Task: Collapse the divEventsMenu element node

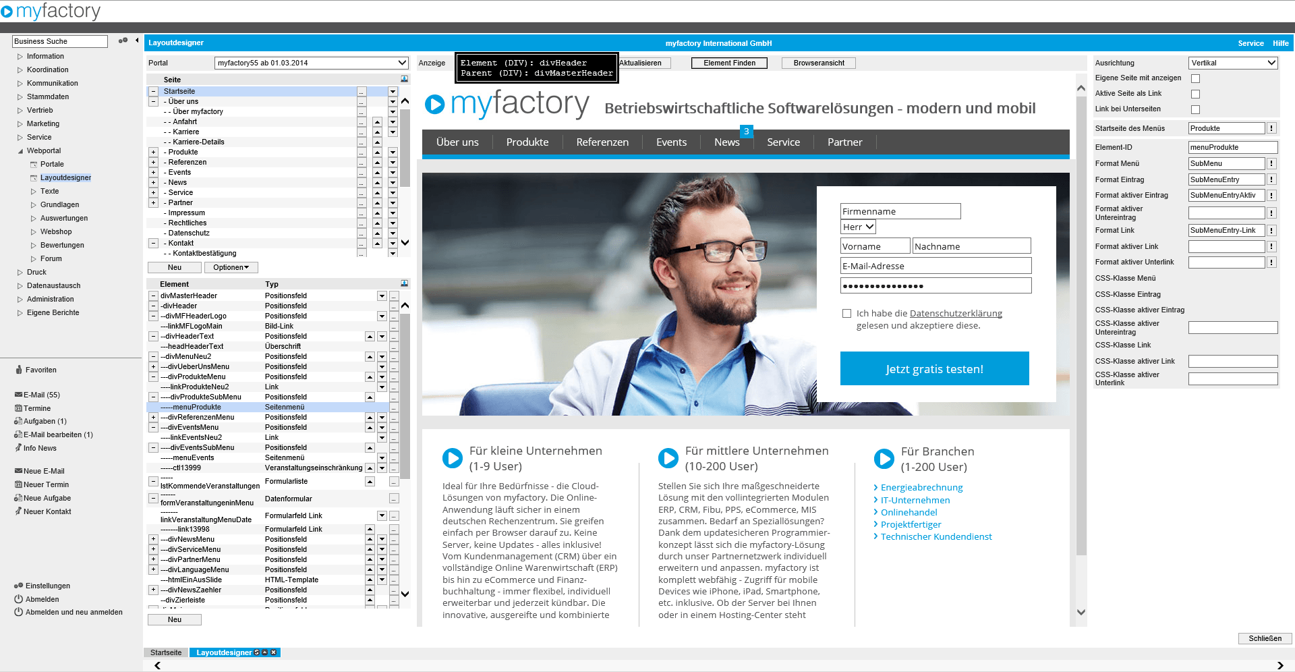Action: click(x=154, y=427)
